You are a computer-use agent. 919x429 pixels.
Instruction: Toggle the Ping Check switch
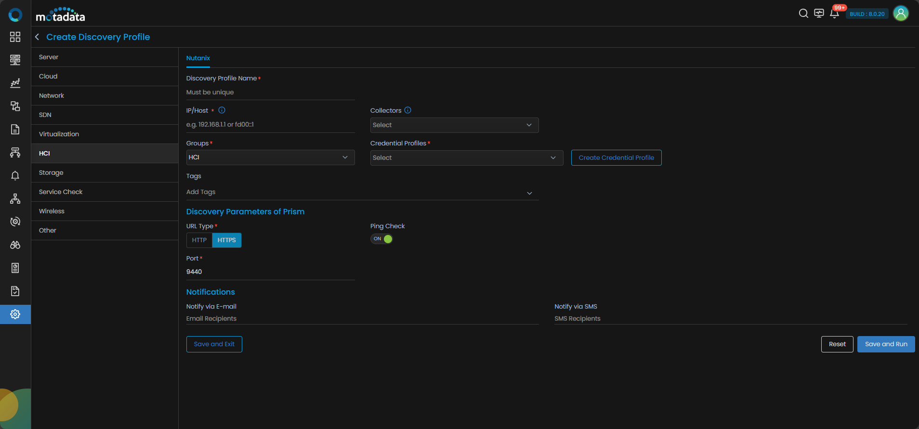coord(381,239)
